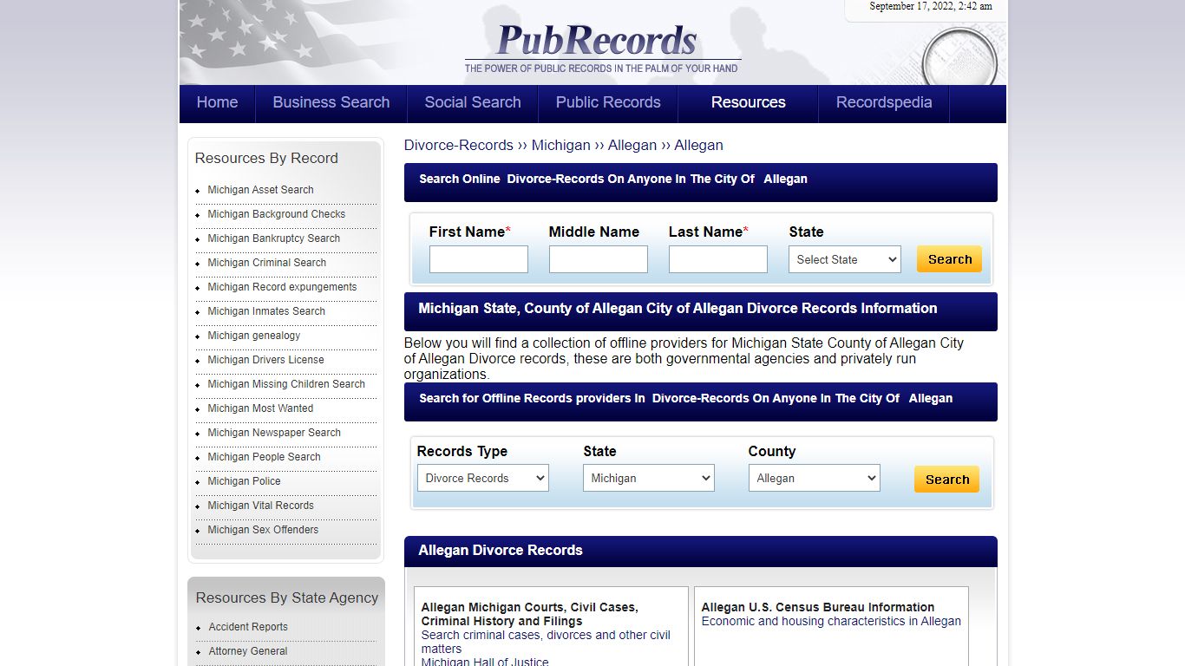
Task: Open Michigan Record expungements link
Action: 282,287
